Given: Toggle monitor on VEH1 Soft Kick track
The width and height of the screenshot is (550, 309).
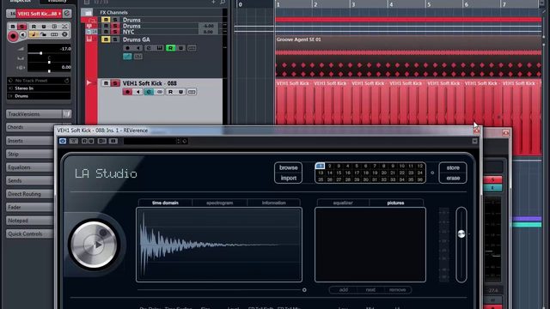Looking at the screenshot, I should (x=138, y=92).
